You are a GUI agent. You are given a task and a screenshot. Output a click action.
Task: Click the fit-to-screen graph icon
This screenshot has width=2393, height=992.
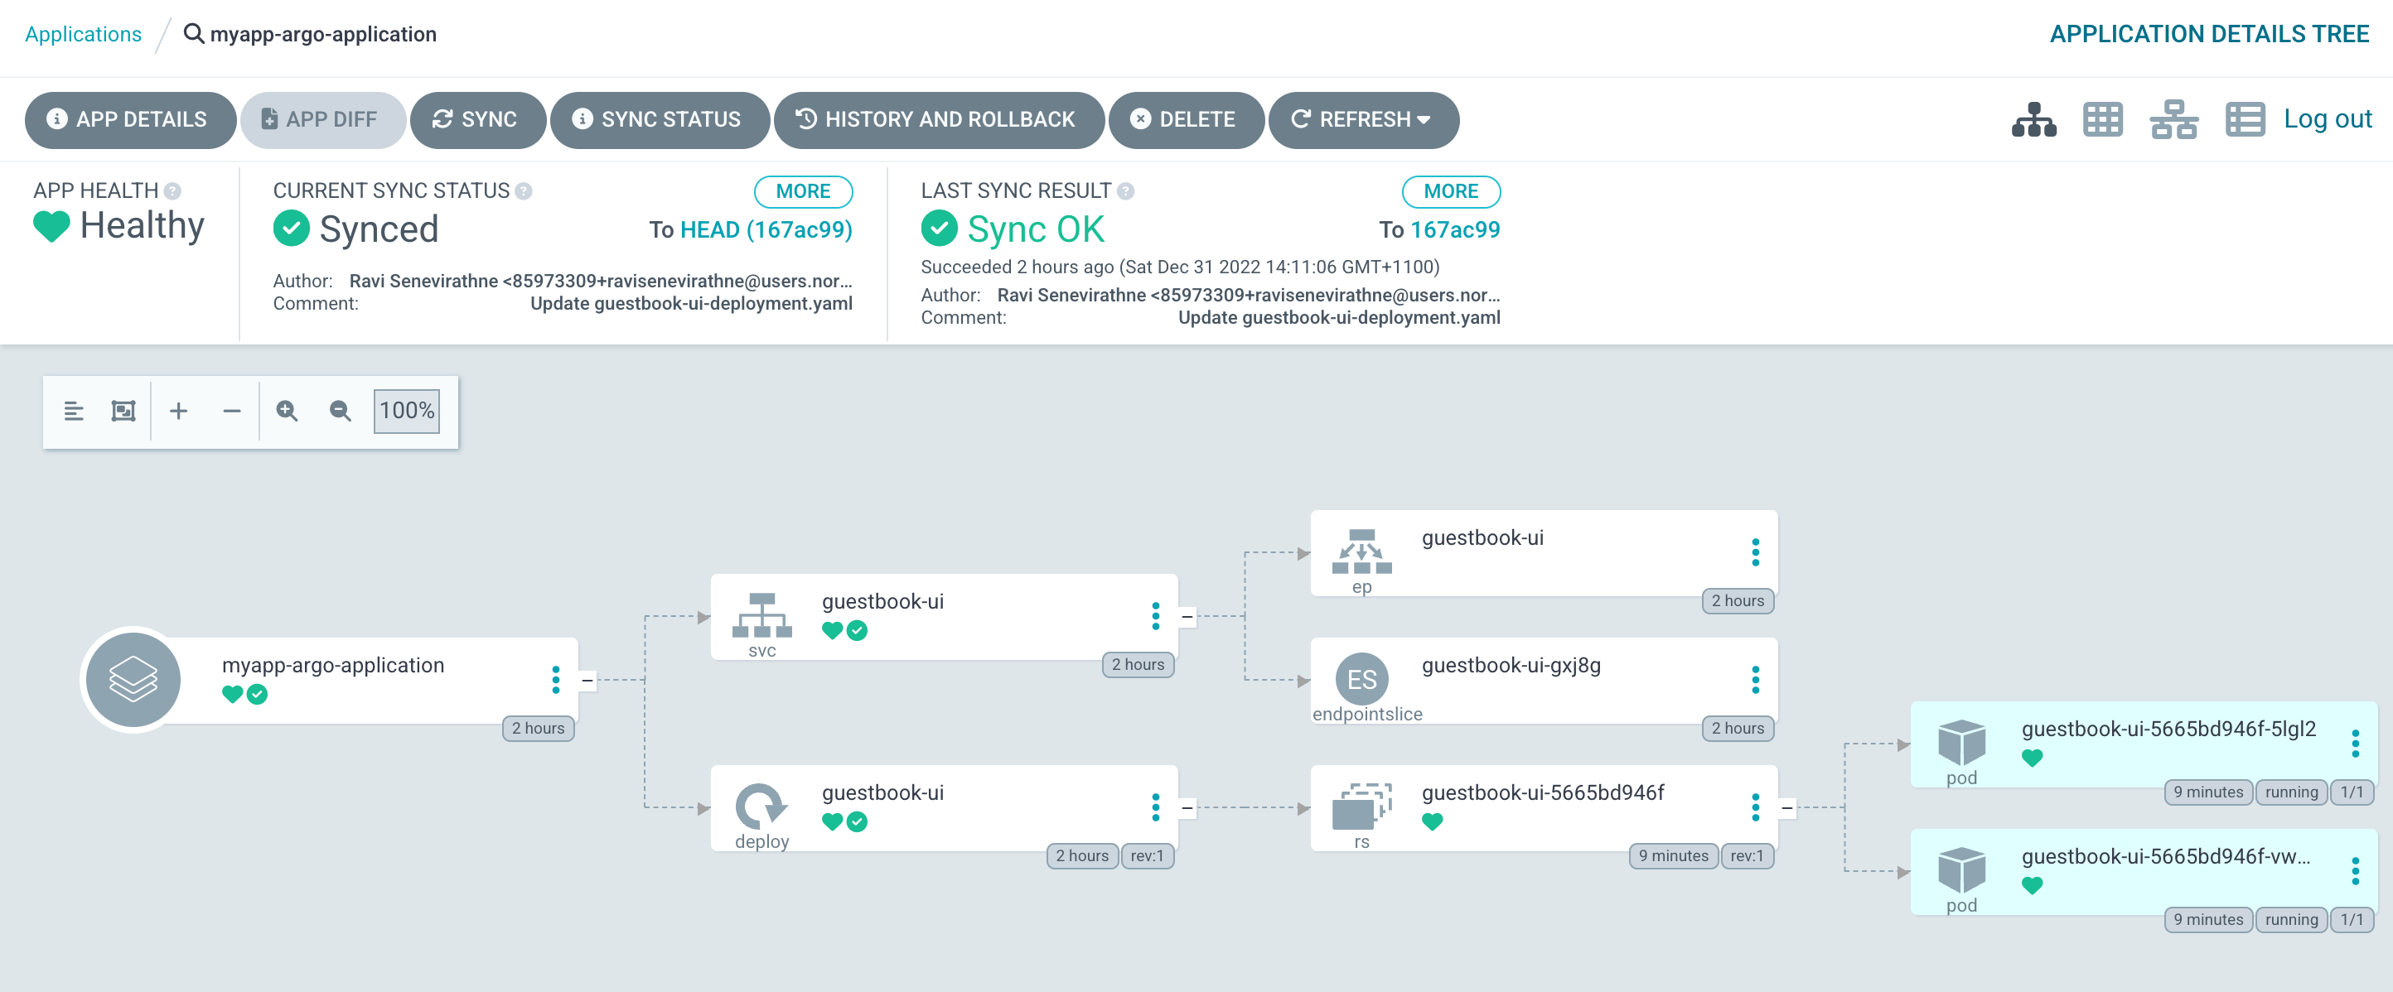point(123,410)
